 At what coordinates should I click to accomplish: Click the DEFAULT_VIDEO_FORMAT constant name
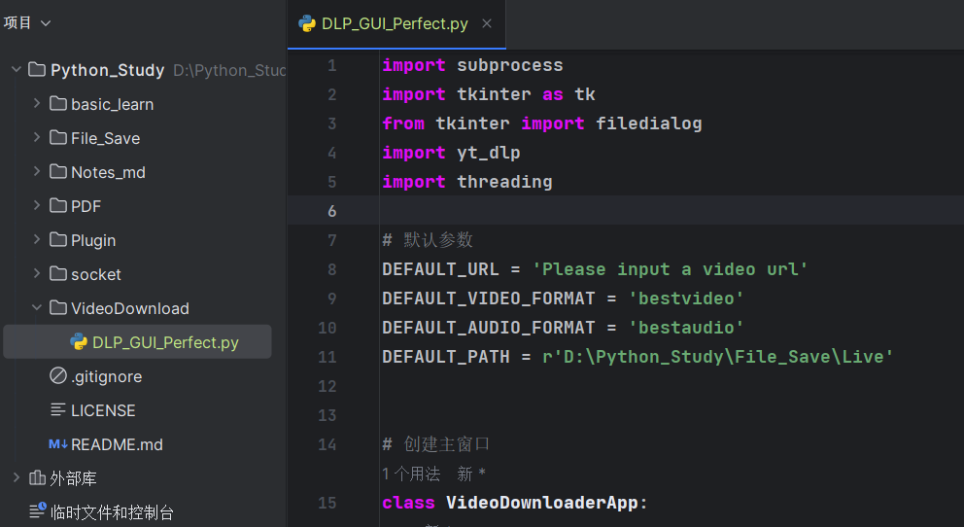[488, 299]
